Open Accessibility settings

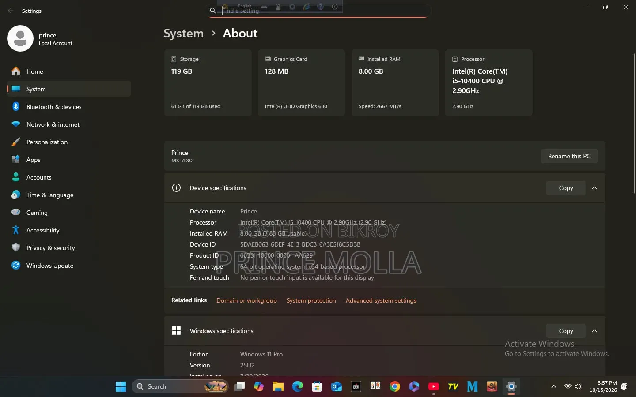click(69, 230)
